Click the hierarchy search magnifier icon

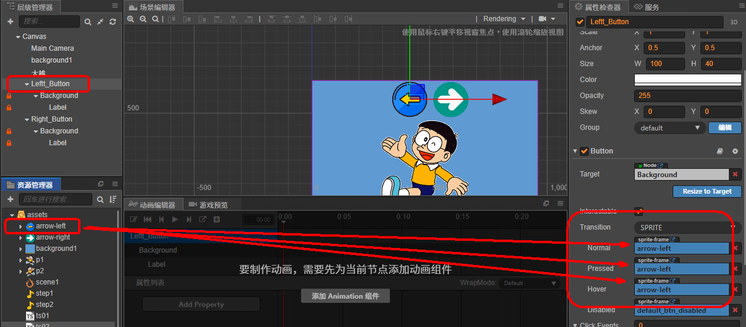tap(88, 21)
